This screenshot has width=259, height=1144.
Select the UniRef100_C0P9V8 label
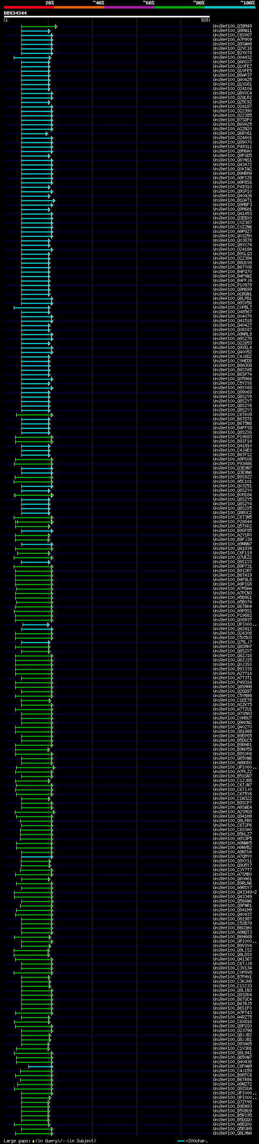click(x=232, y=972)
